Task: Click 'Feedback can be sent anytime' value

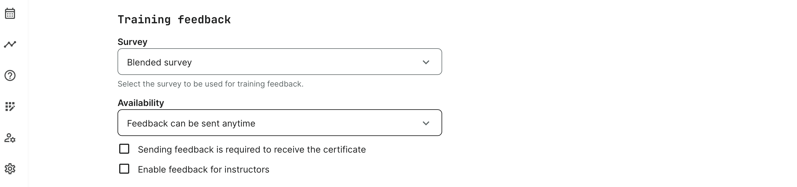Action: (x=191, y=124)
